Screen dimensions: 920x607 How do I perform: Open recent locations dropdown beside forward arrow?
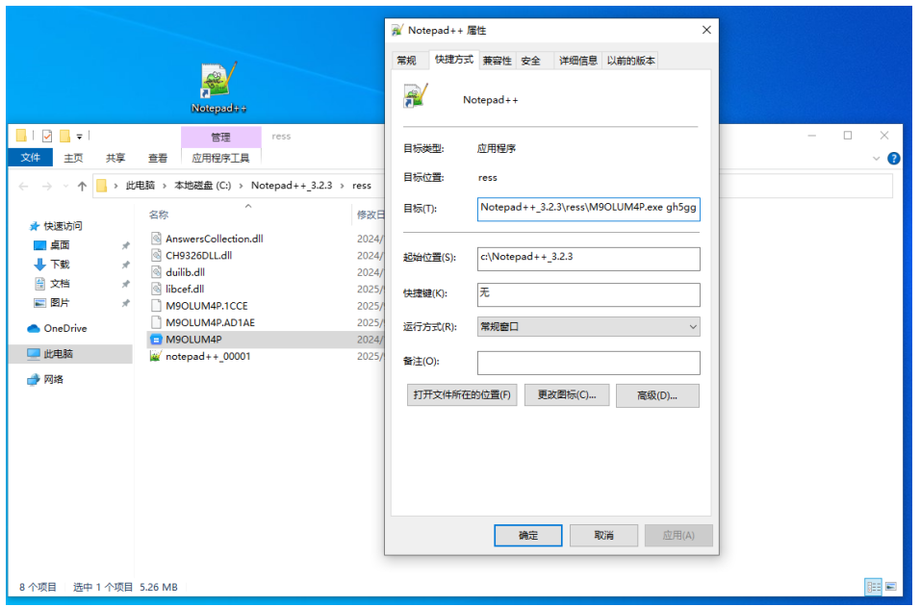tap(64, 187)
